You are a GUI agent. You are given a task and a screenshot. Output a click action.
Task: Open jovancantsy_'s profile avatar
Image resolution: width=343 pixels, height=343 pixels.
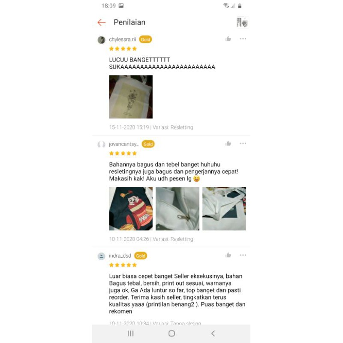click(102, 144)
